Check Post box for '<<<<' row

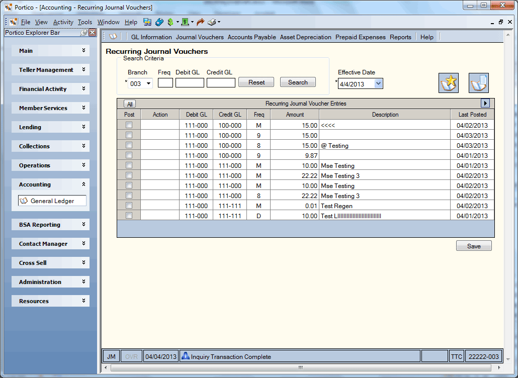pos(129,125)
